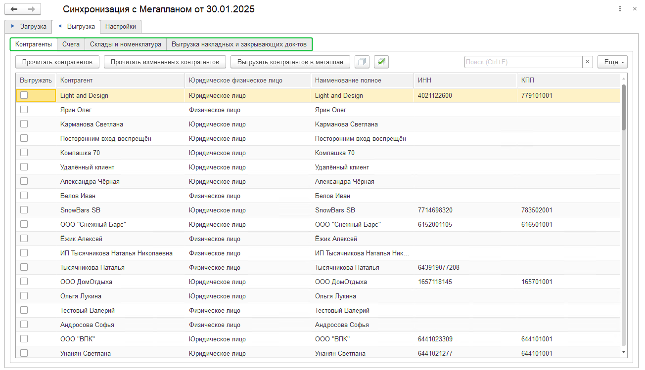This screenshot has height=370, width=645.
Task: Select the Склады и номенклатура subtab
Action: [126, 44]
